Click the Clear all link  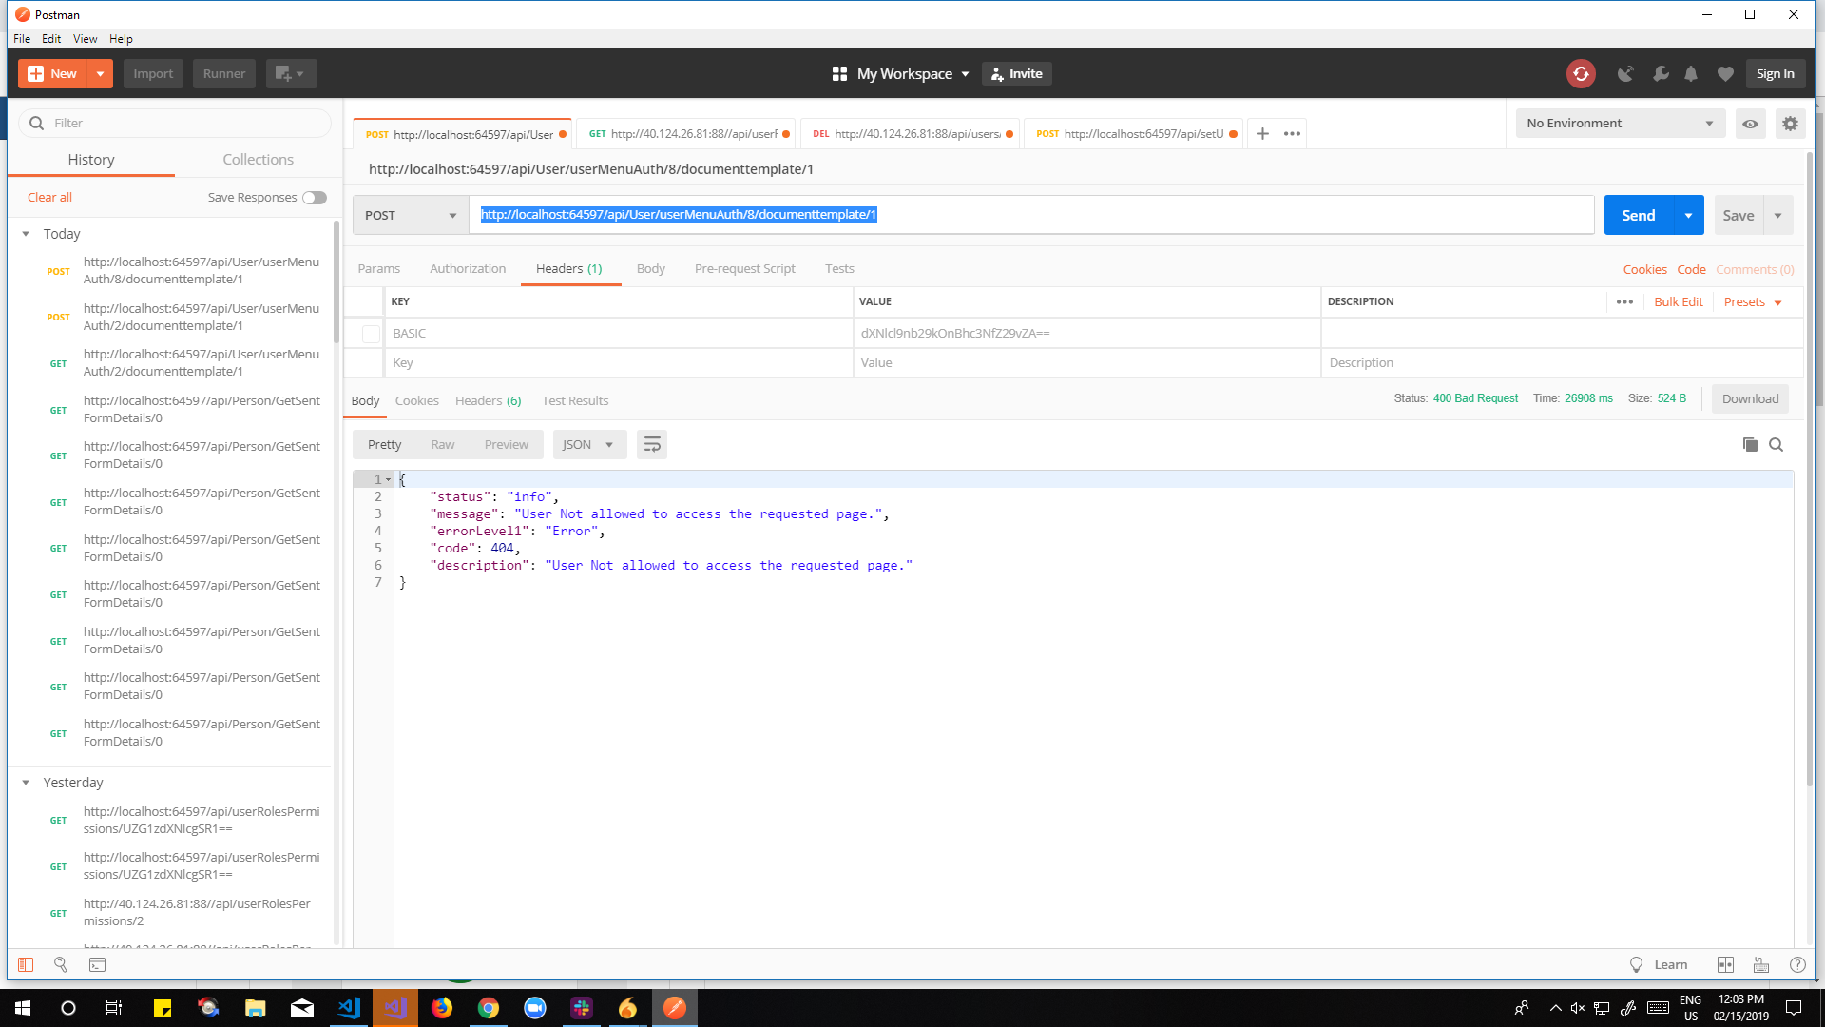click(x=49, y=198)
